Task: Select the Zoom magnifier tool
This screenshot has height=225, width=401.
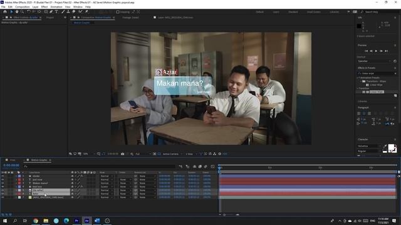Action: coord(23,12)
